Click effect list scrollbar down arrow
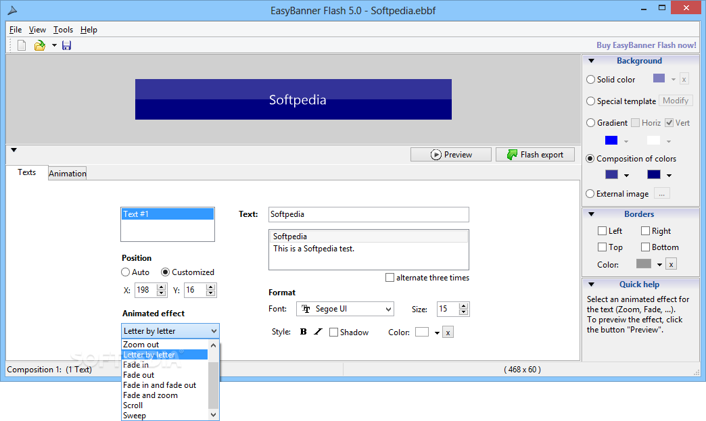This screenshot has width=706, height=421. click(x=214, y=415)
